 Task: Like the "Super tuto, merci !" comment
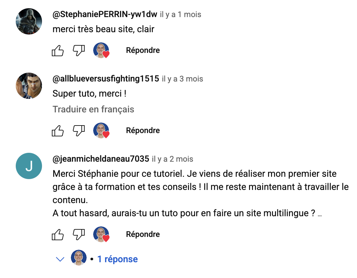58,131
